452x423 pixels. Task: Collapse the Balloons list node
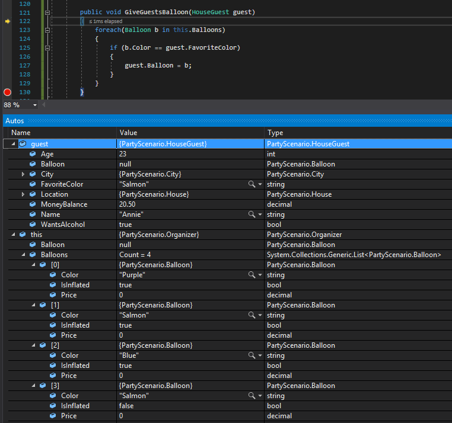click(23, 255)
